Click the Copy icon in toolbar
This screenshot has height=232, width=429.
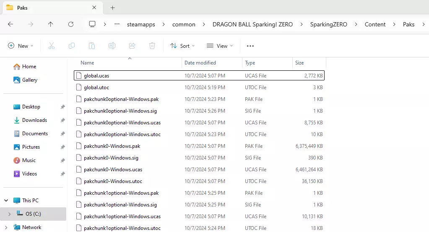coord(72,46)
